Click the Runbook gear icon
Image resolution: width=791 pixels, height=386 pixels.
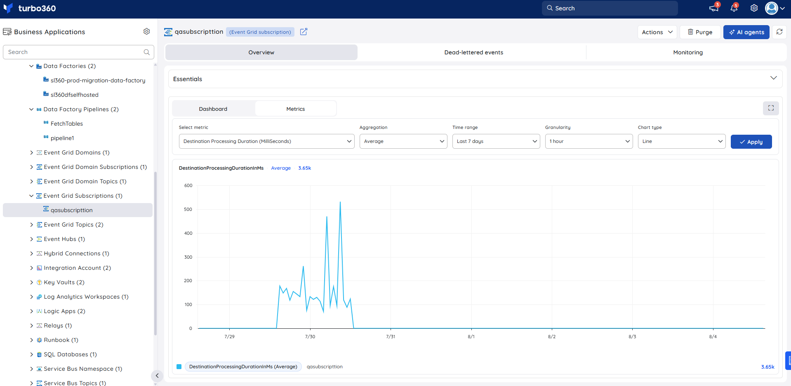click(39, 340)
